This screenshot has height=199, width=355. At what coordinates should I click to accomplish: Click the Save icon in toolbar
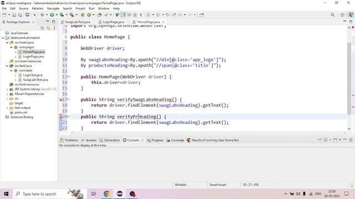point(14,15)
